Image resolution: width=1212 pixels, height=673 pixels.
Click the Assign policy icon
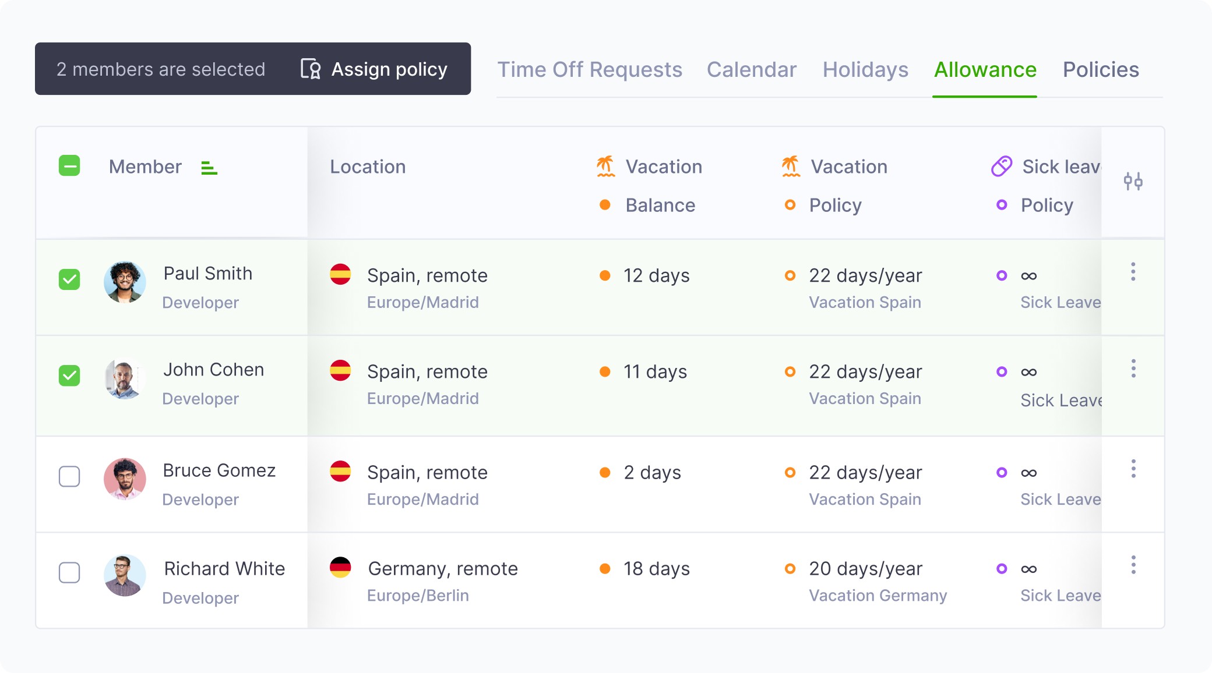click(311, 69)
